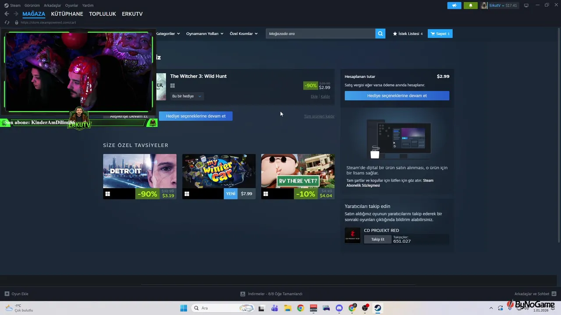
Task: Show hidden system tray icons
Action: coord(491,308)
